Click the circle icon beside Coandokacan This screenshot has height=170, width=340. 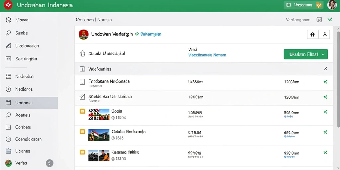tap(8, 139)
